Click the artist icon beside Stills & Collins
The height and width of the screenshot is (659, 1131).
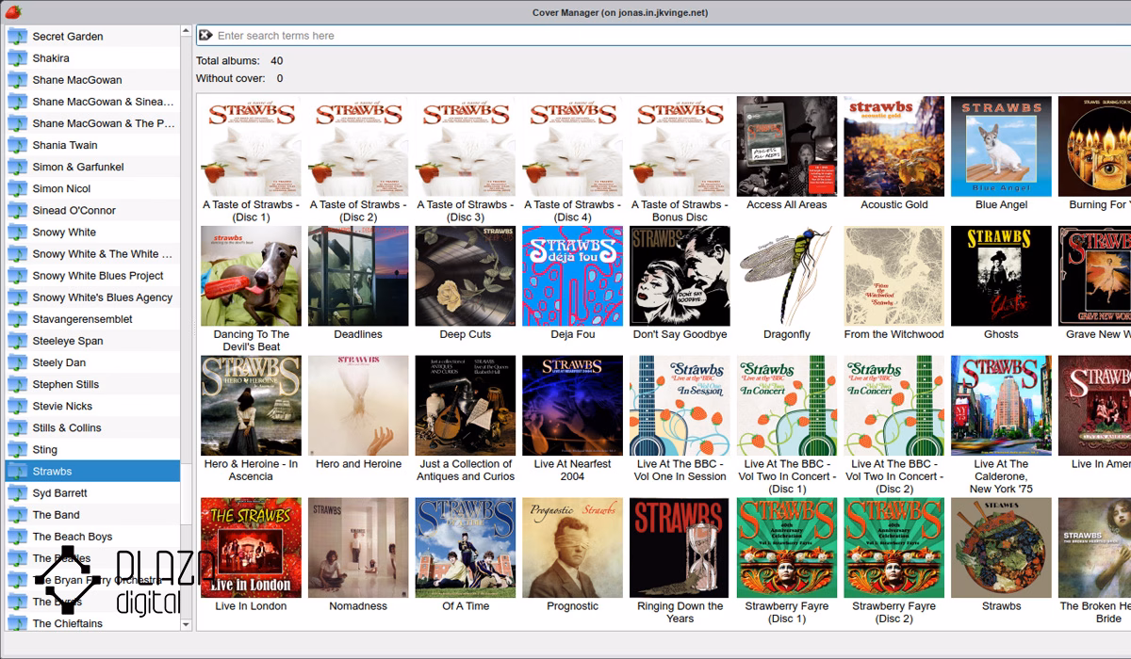tap(17, 427)
